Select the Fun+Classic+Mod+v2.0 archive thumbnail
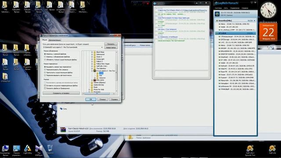The image size is (281, 158). click(x=63, y=130)
